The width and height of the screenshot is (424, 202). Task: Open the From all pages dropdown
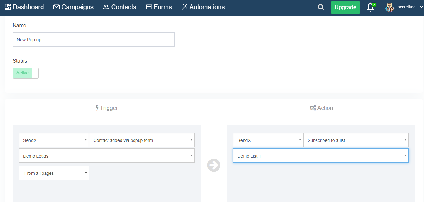point(54,173)
